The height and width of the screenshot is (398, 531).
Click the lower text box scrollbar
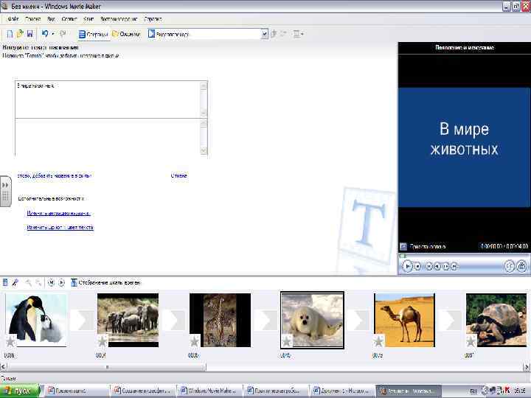click(204, 137)
